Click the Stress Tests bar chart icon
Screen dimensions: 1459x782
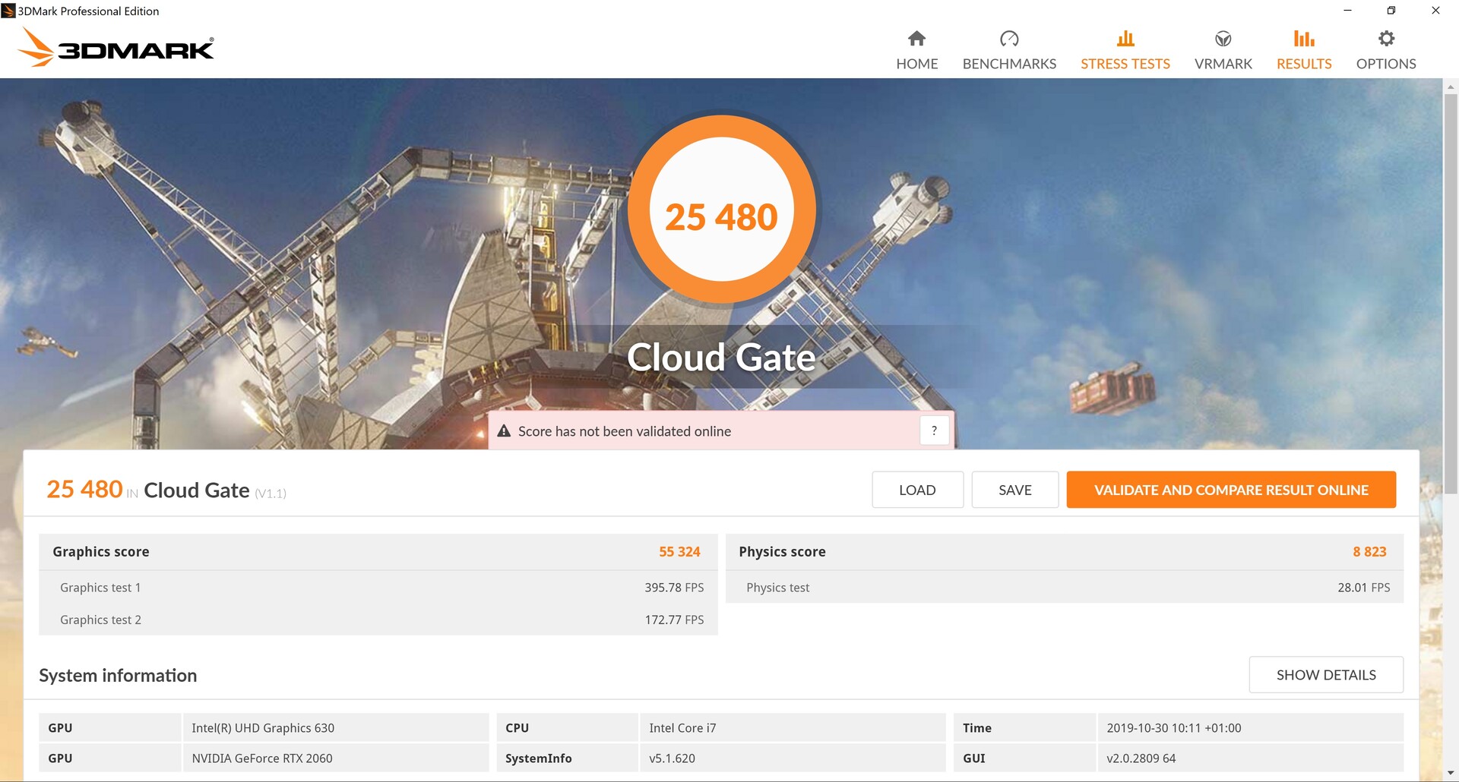(1125, 38)
